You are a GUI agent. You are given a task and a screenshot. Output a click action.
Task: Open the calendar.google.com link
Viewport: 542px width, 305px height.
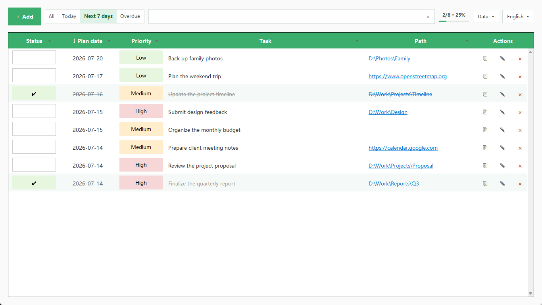tap(403, 148)
